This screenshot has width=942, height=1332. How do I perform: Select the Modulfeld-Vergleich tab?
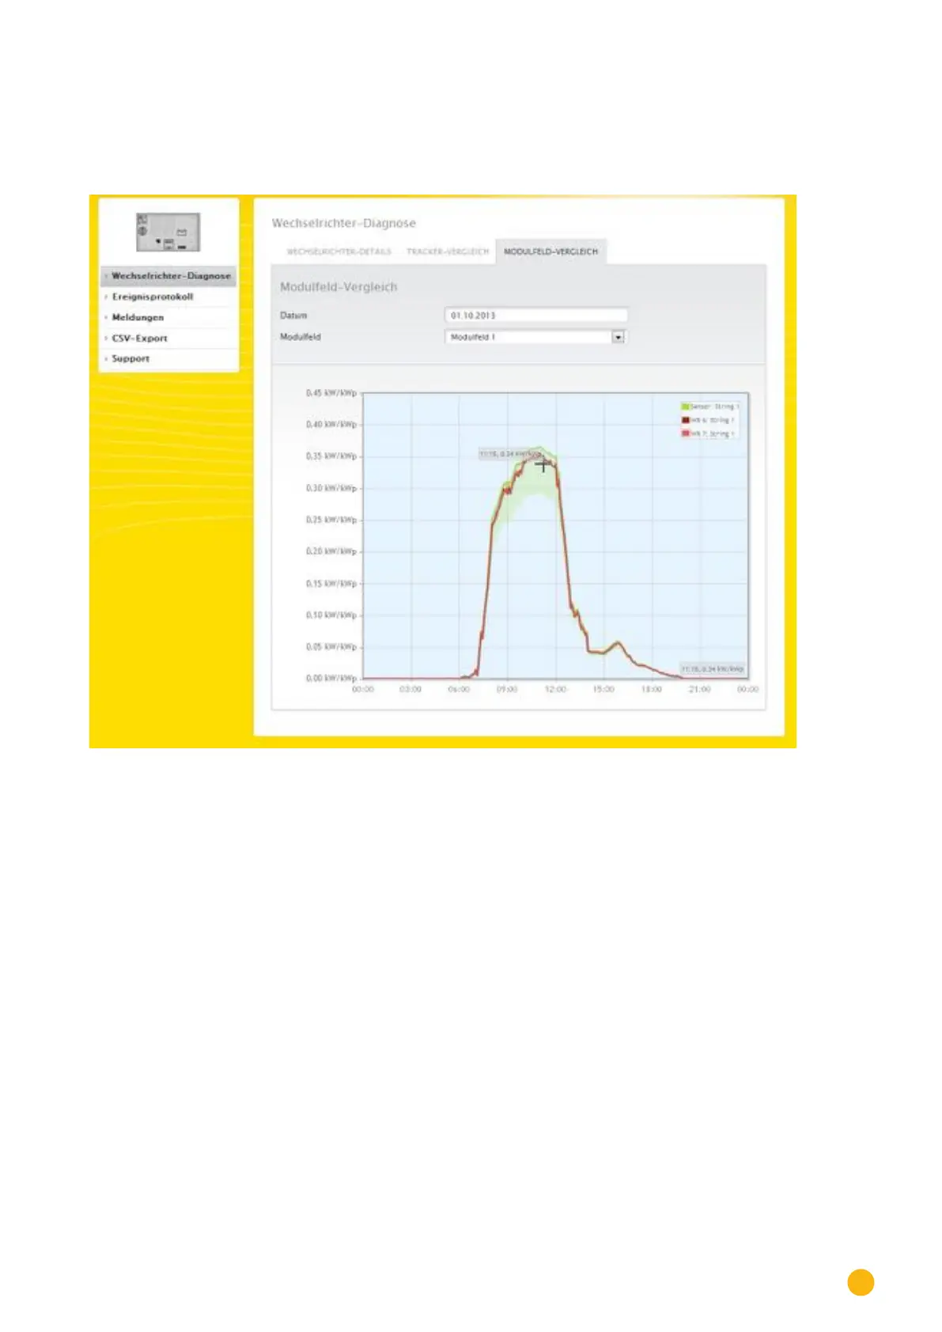click(x=551, y=252)
